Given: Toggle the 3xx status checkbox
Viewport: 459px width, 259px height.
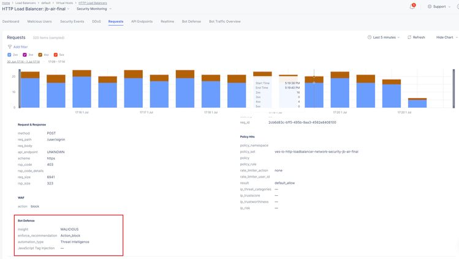Looking at the screenshot, I should tap(25, 54).
